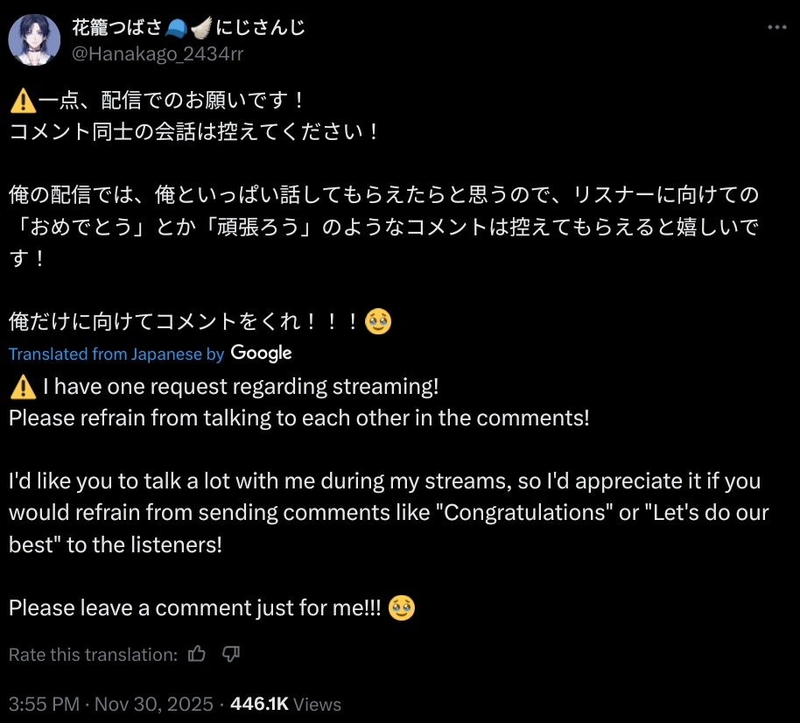Click the warning emoji in the Japanese text

[22, 102]
